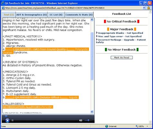Click the zoom magnifier icon in status bar

(137, 126)
